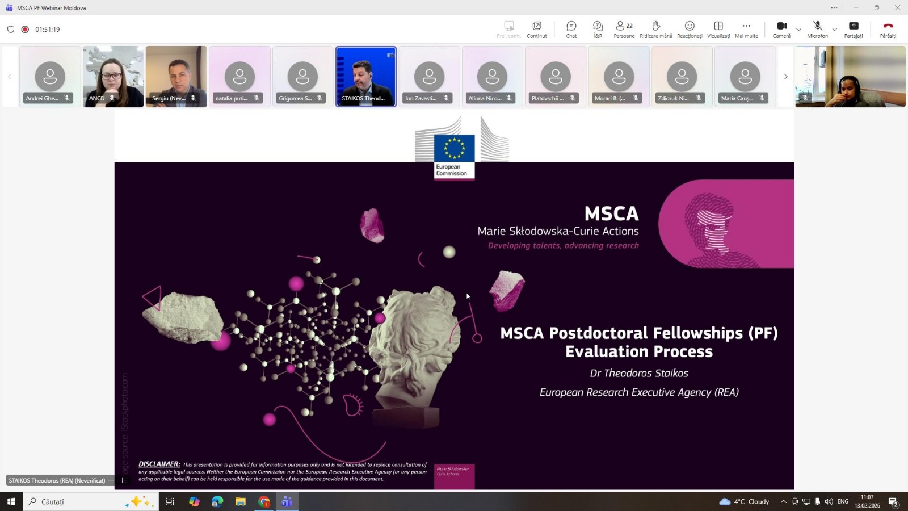The height and width of the screenshot is (511, 908).
Task: Click the 01:51:19 meeting timer
Action: click(48, 30)
